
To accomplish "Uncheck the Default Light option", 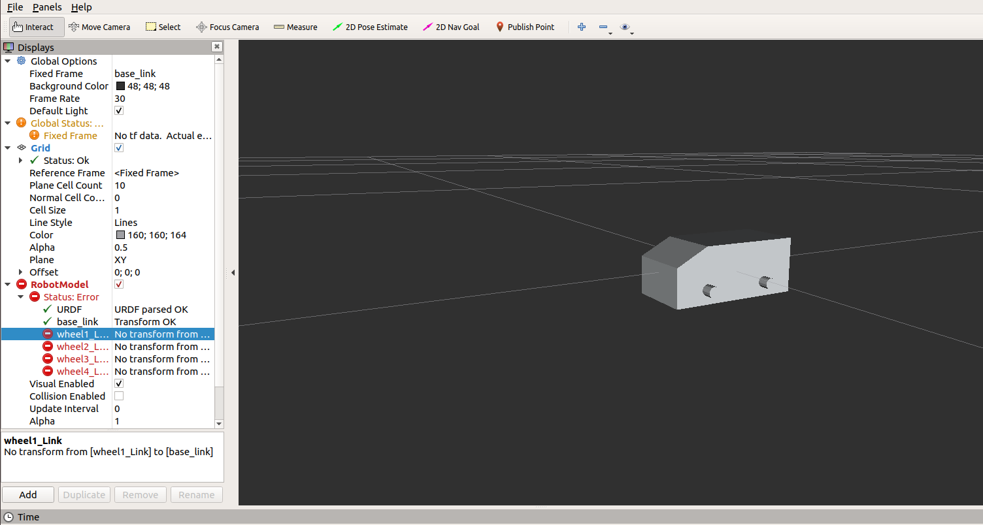I will (x=118, y=110).
